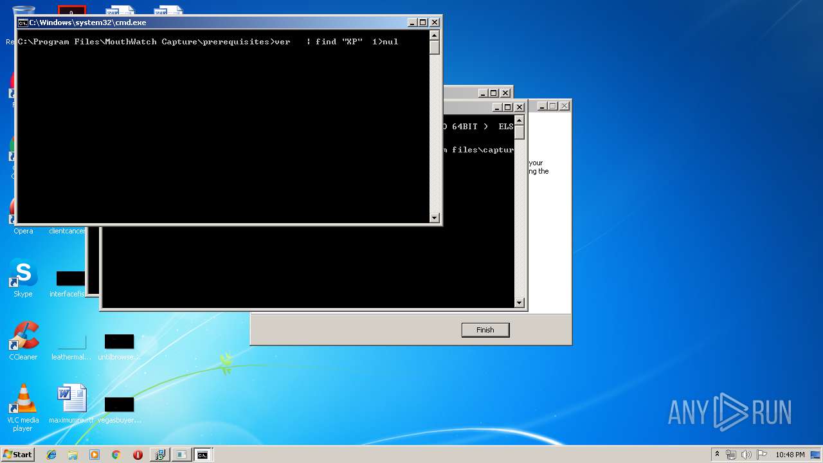Image resolution: width=823 pixels, height=463 pixels.
Task: Open Windows Media Player taskbar icon
Action: (95, 455)
